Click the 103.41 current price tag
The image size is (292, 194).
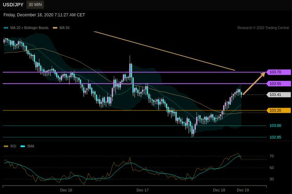click(279, 94)
